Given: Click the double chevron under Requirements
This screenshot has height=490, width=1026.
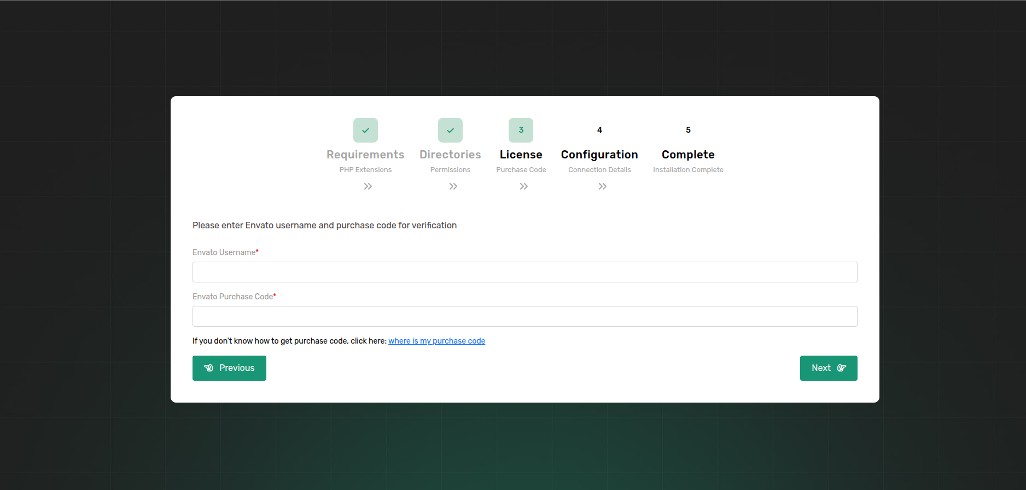Looking at the screenshot, I should click(368, 186).
